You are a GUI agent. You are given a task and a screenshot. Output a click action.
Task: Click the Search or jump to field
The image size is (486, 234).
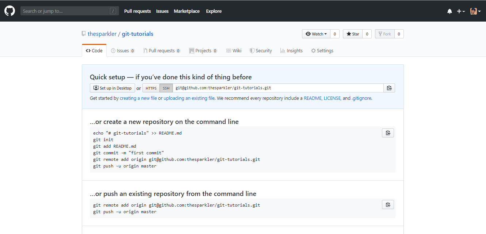[x=70, y=11]
